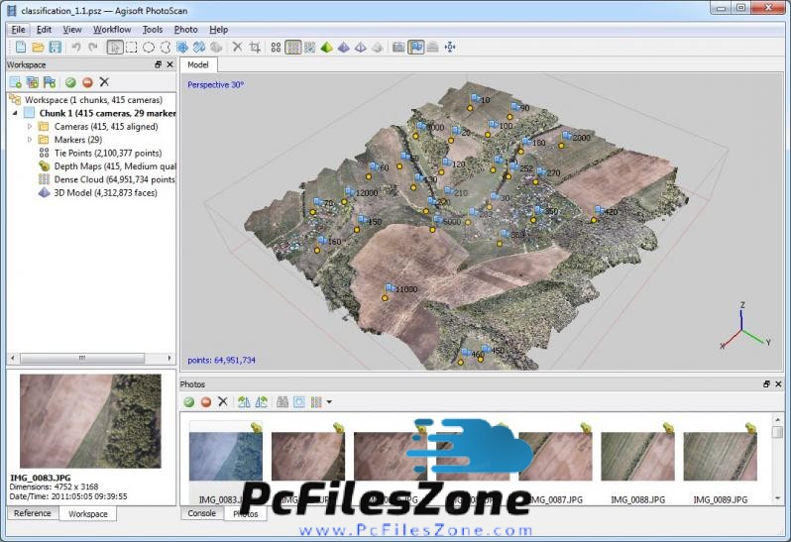791x542 pixels.
Task: Open the Edit menu
Action: pos(44,30)
